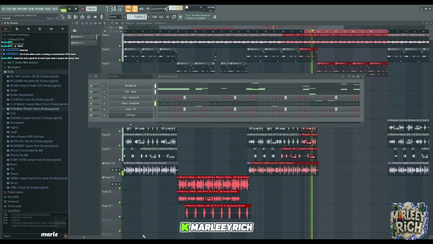The width and height of the screenshot is (433, 244).
Task: Mute the Snare - DY channel LED
Action: pyautogui.click(x=91, y=109)
